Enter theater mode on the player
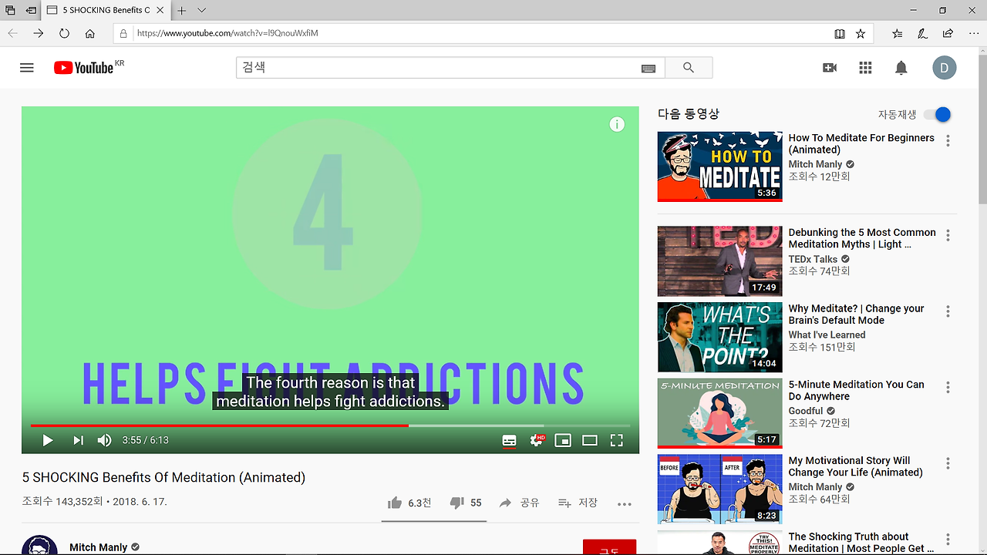 pyautogui.click(x=589, y=440)
